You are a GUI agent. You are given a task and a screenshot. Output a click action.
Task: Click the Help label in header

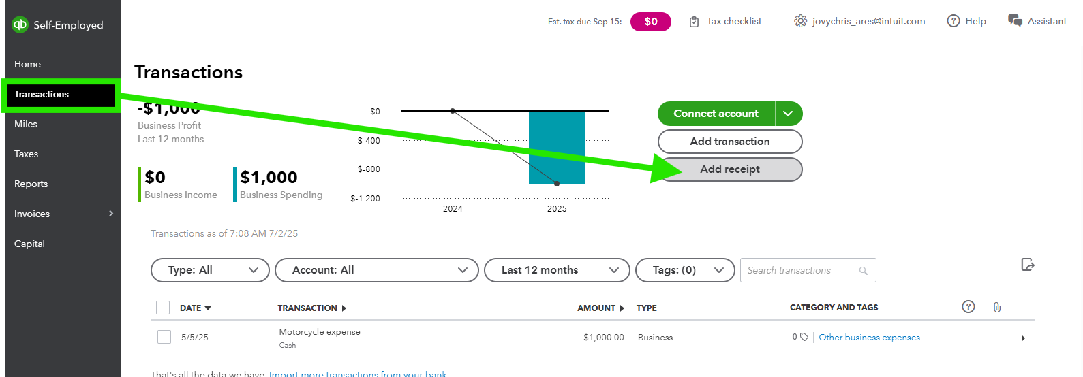pos(976,21)
